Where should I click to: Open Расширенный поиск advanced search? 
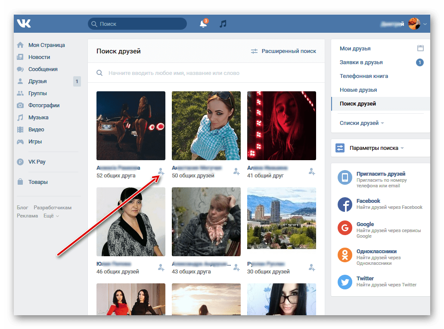click(x=283, y=51)
